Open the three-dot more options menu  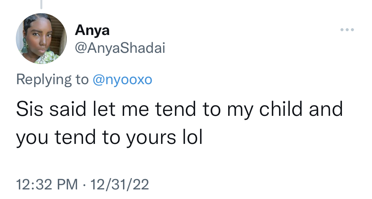[347, 30]
